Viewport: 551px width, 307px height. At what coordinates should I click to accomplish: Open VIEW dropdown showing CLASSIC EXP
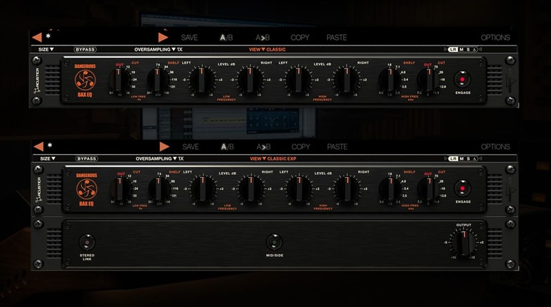(x=273, y=159)
